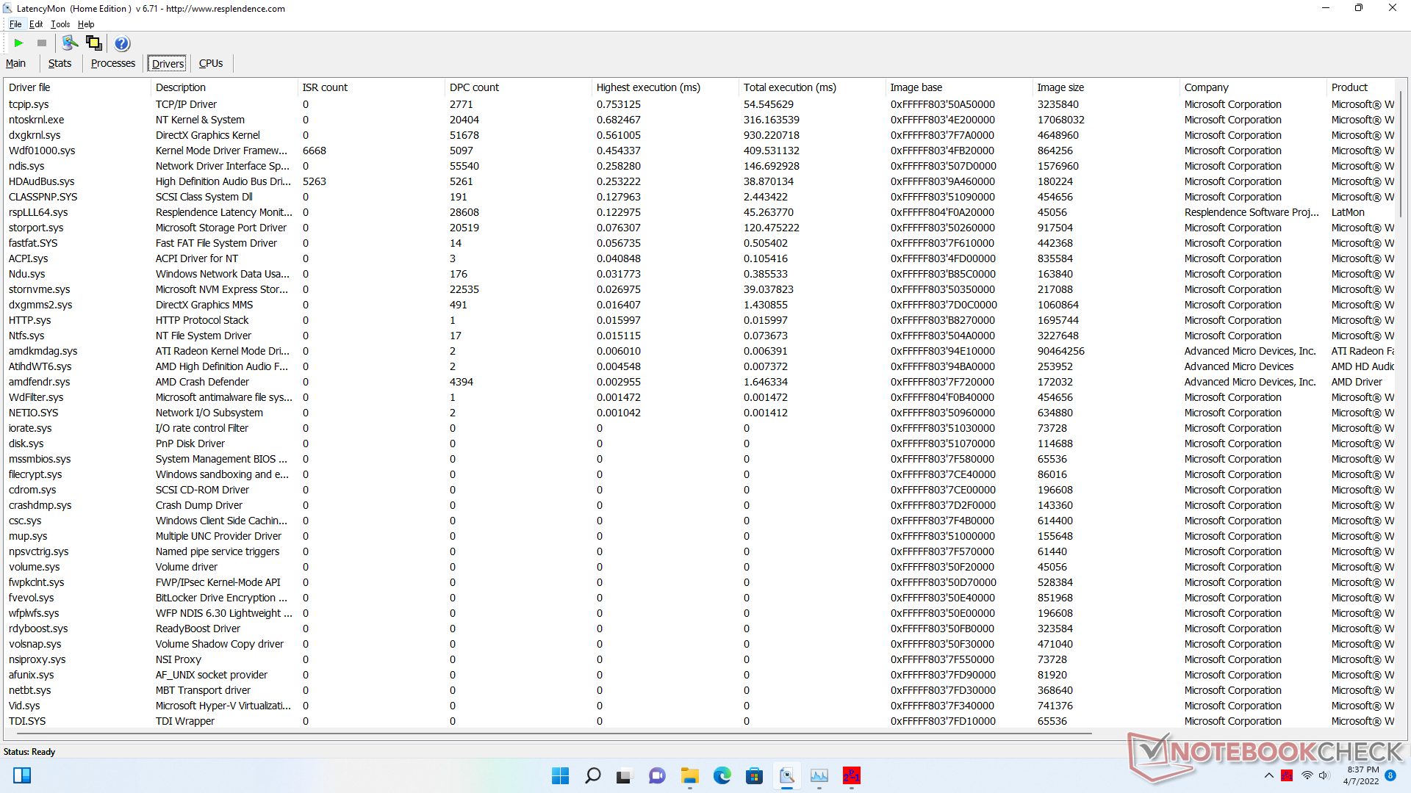Open the options icon showing a monitor and pen
1411x793 pixels.
point(70,43)
